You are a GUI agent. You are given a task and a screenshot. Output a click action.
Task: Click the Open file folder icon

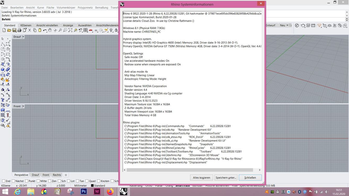click(9, 30)
